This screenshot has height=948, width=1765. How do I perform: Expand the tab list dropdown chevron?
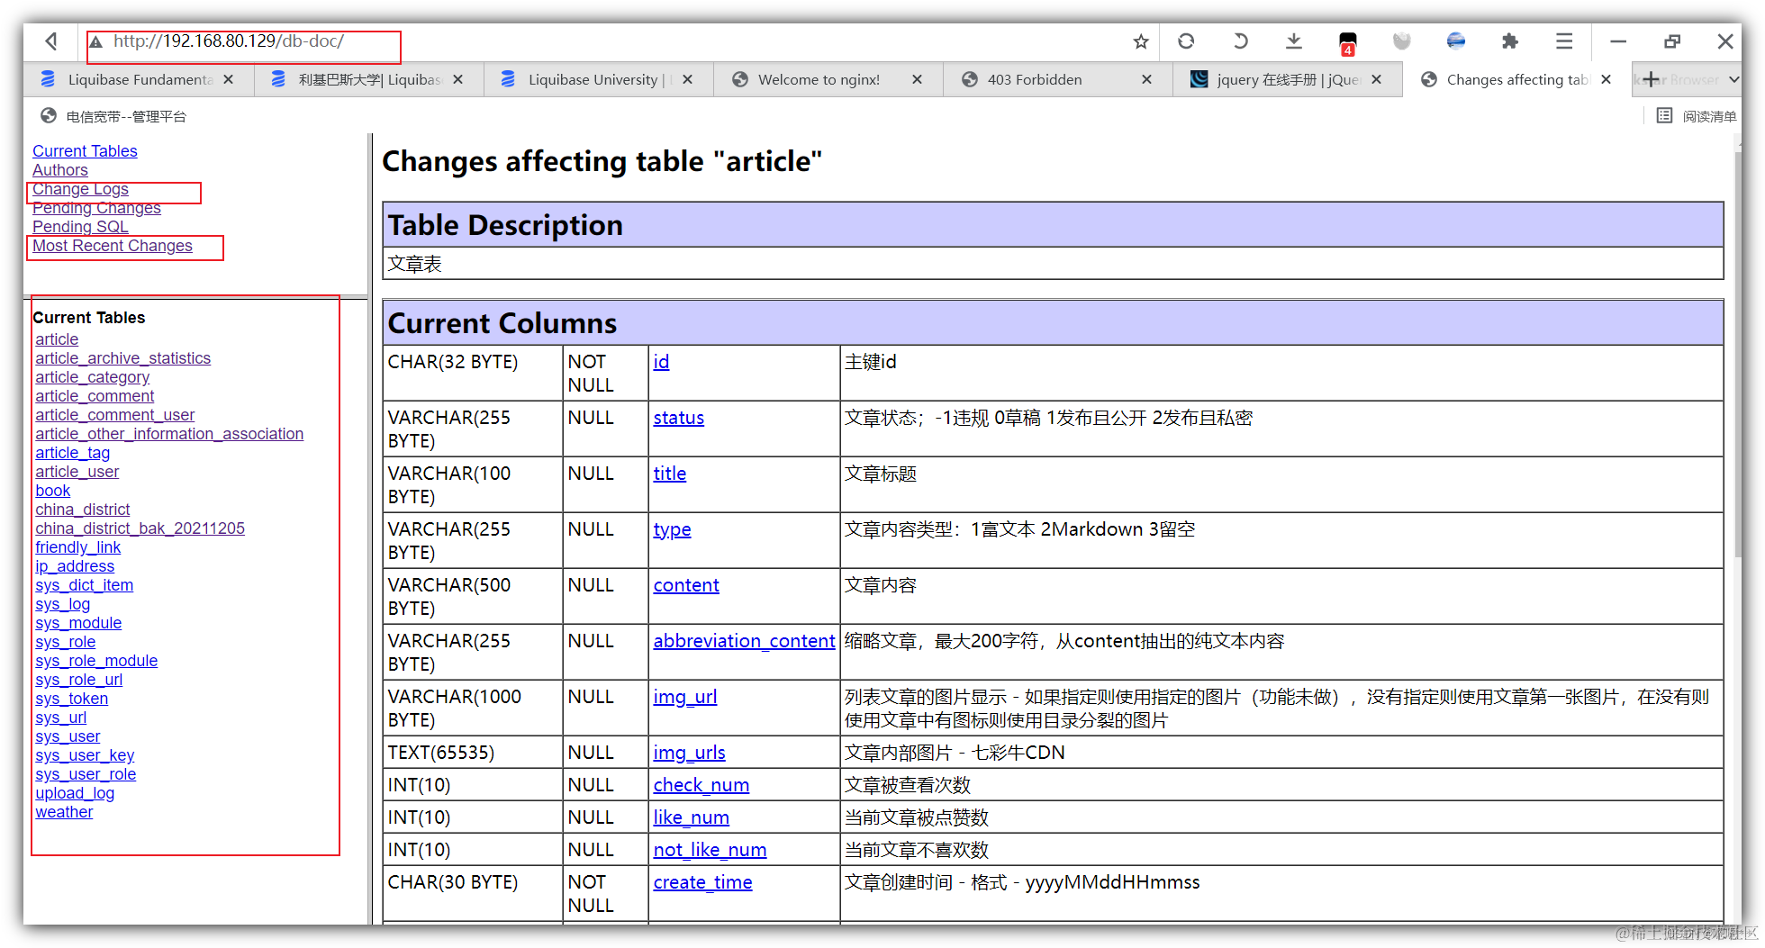click(x=1733, y=79)
